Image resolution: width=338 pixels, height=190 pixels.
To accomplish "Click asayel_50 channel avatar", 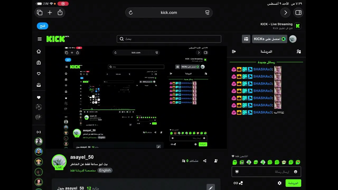I will coord(59,162).
